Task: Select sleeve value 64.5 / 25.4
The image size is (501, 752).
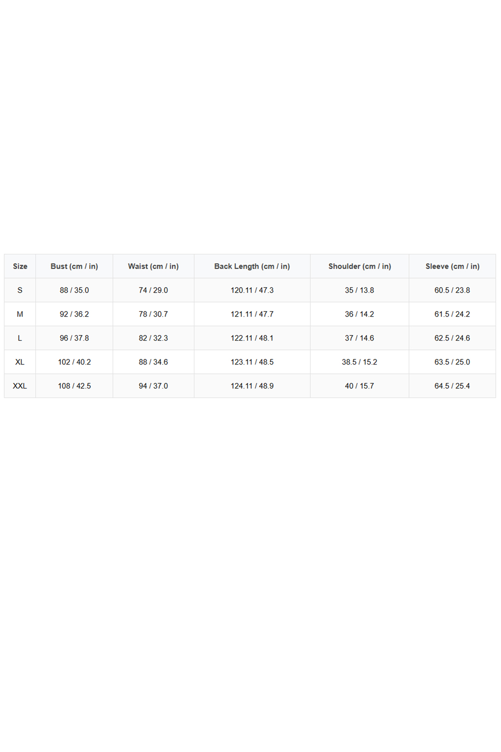Action: point(452,386)
